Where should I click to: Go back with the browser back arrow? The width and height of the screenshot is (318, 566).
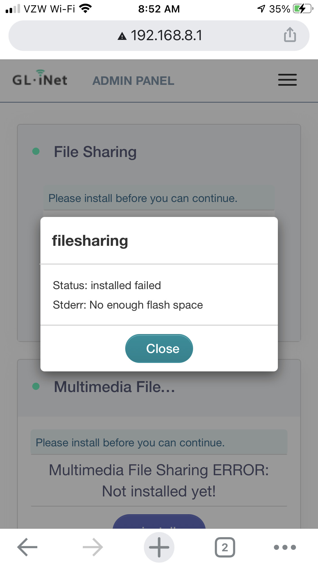click(x=27, y=547)
